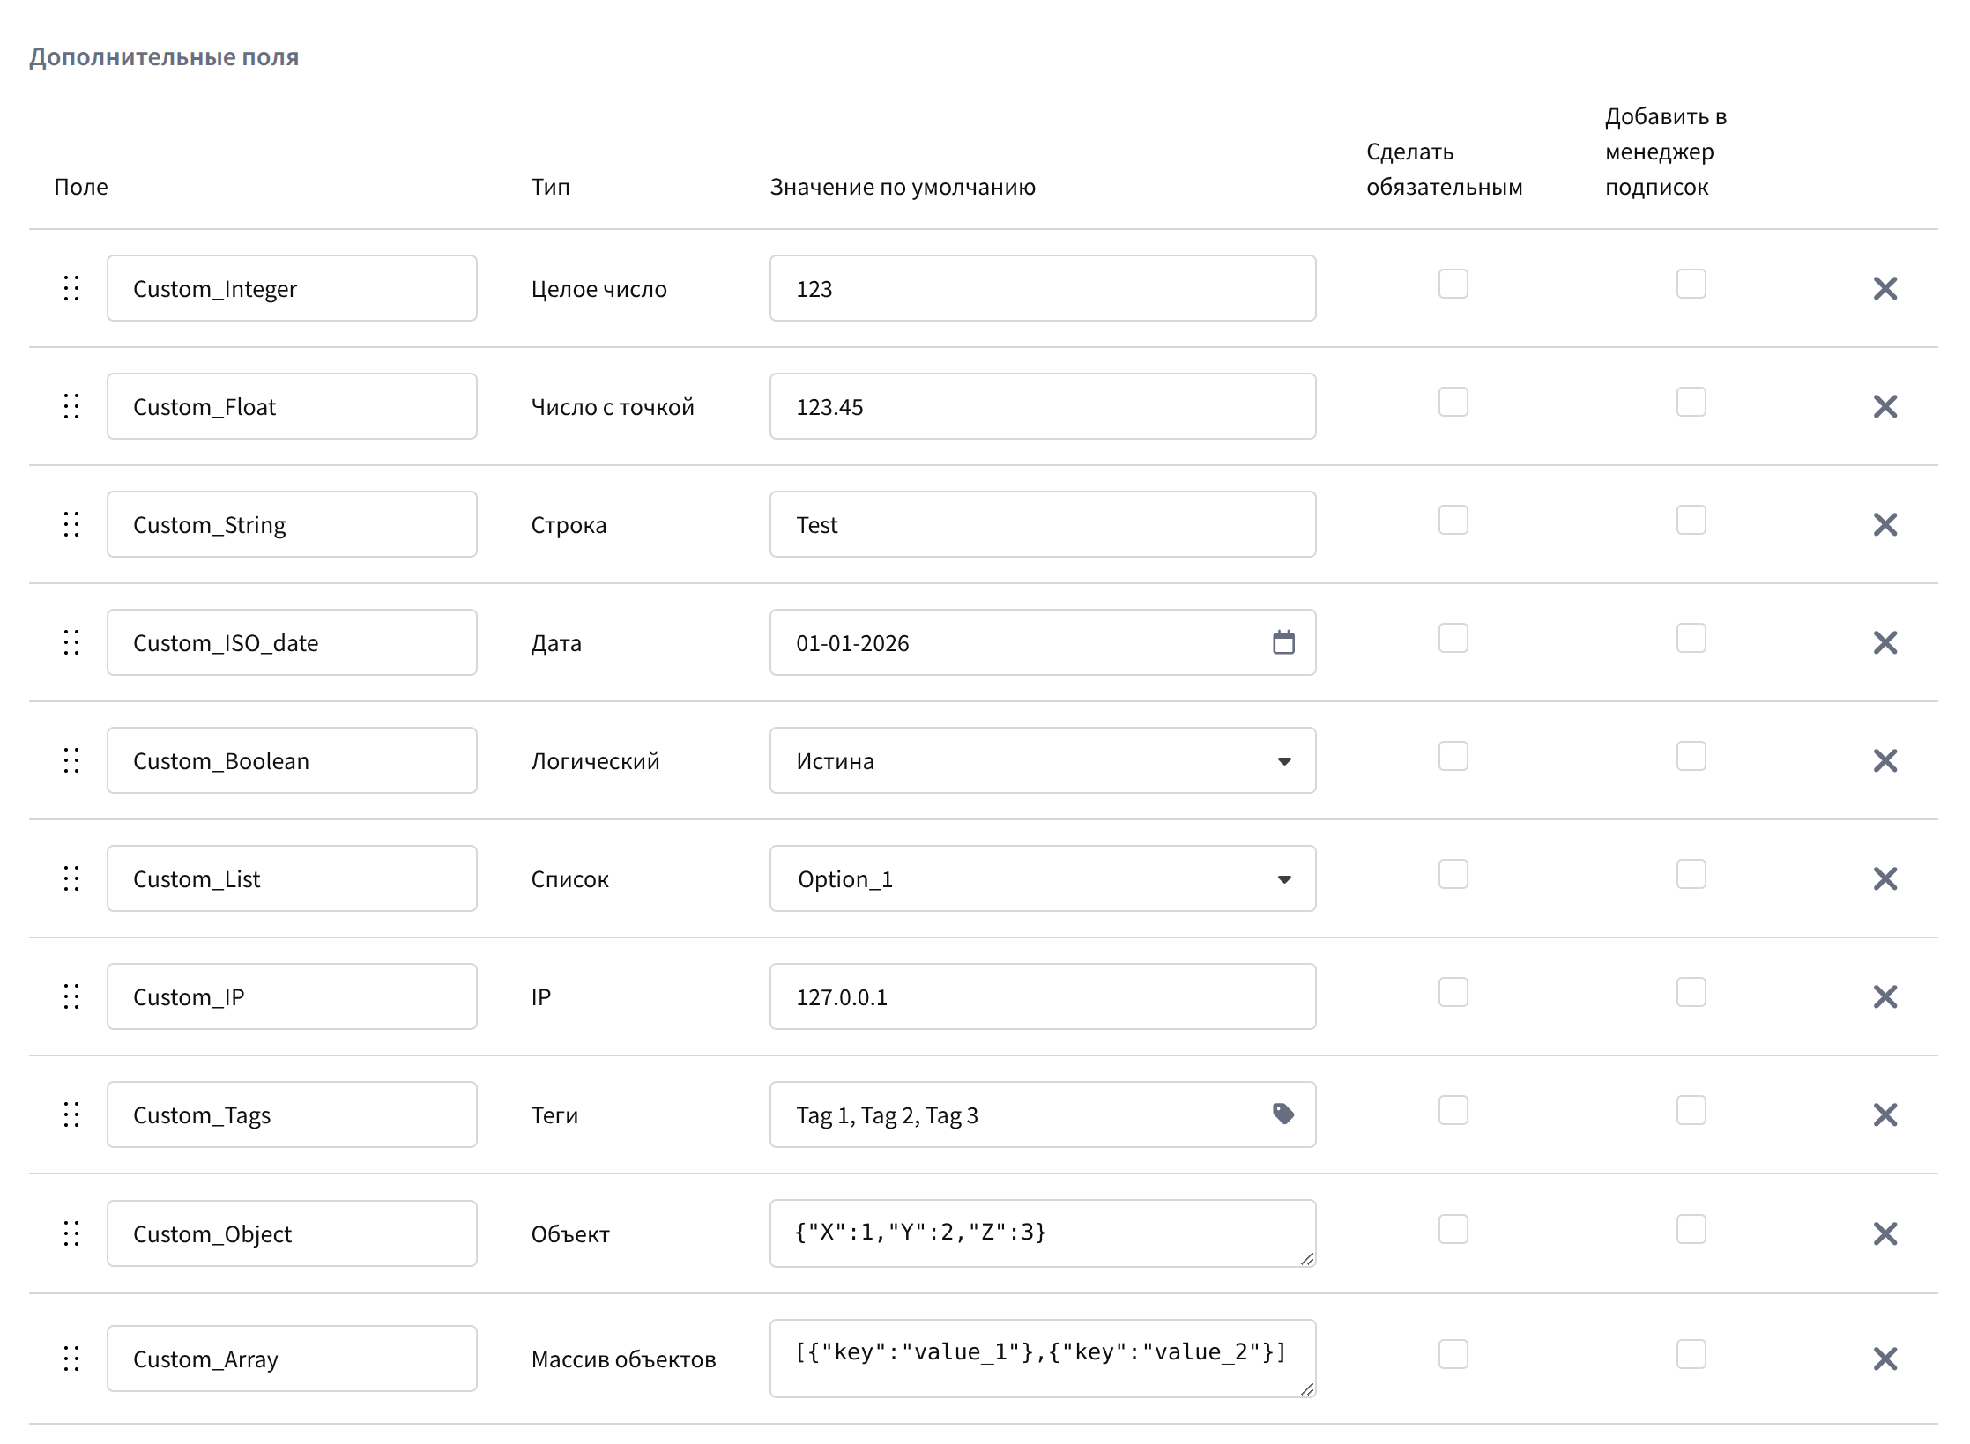Click resize handle of Custom_Array textarea
This screenshot has height=1444, width=1970.
tap(1307, 1389)
